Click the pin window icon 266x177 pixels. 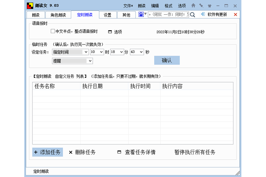pyautogui.click(x=201, y=6)
